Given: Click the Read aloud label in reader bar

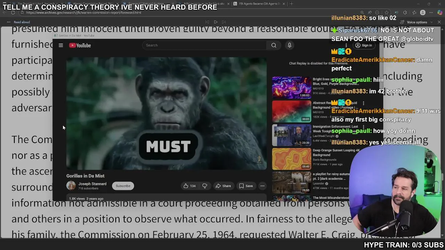Looking at the screenshot, I should (x=22, y=22).
